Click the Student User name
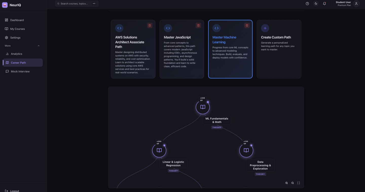This screenshot has width=365, height=192. (343, 2)
